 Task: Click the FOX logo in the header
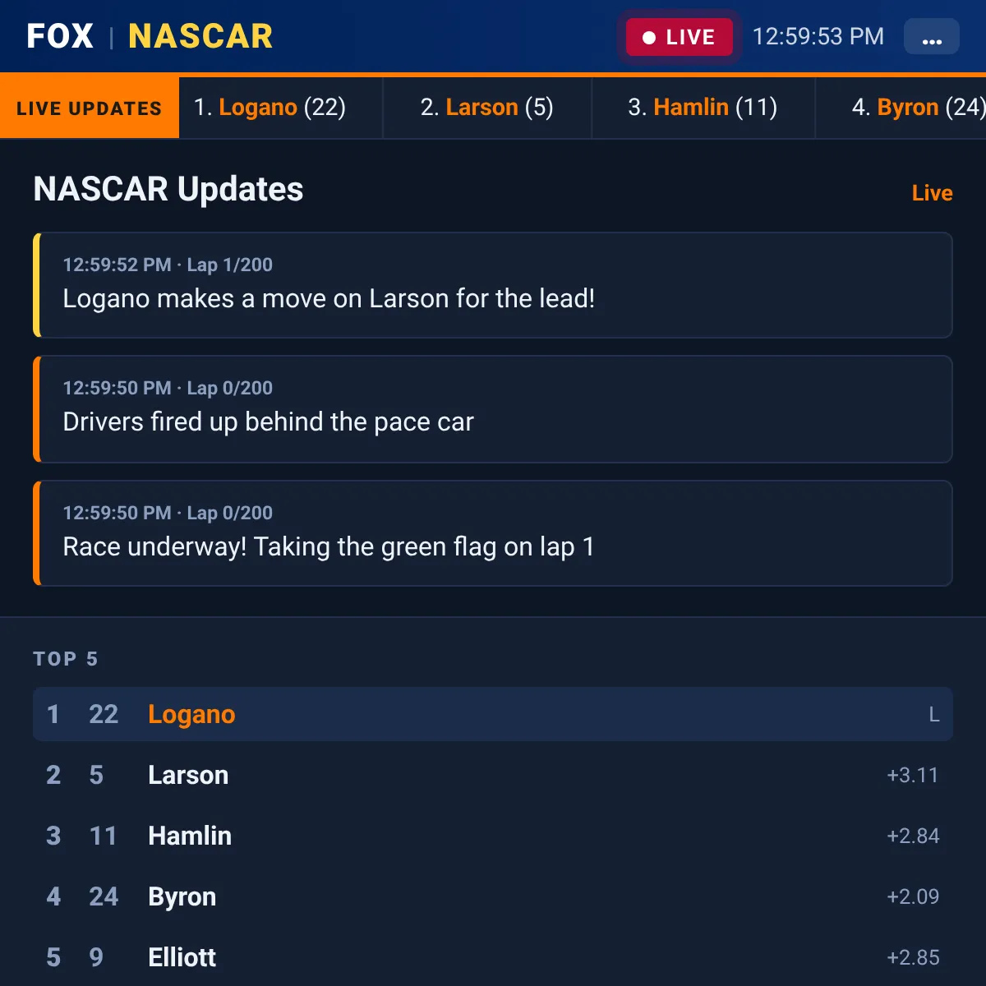pyautogui.click(x=60, y=36)
